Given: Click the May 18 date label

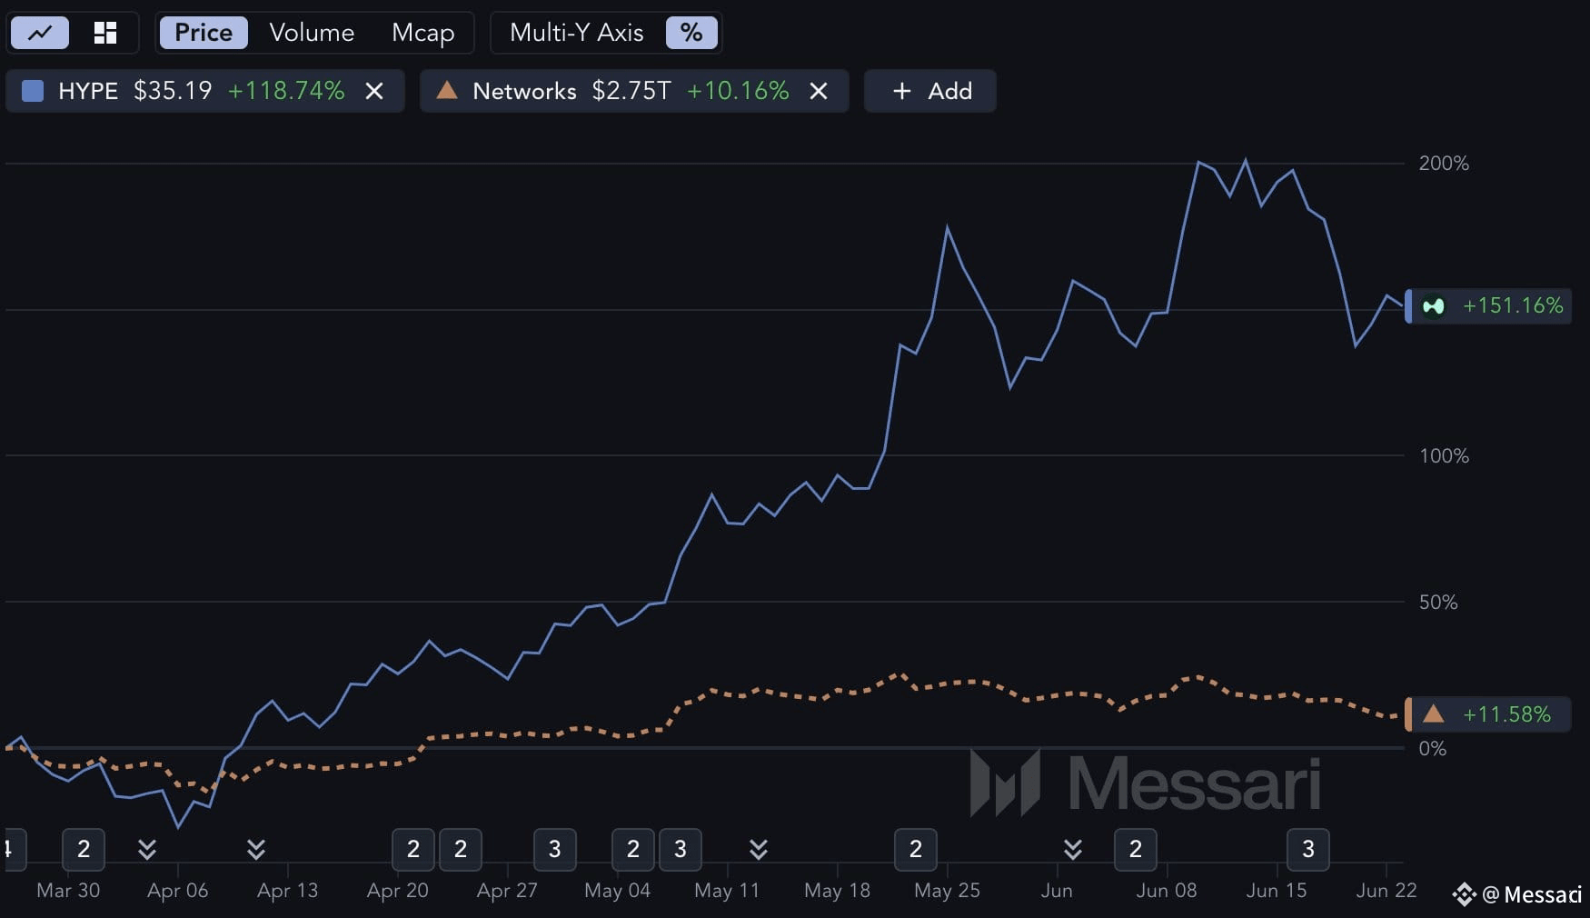Looking at the screenshot, I should tap(838, 891).
